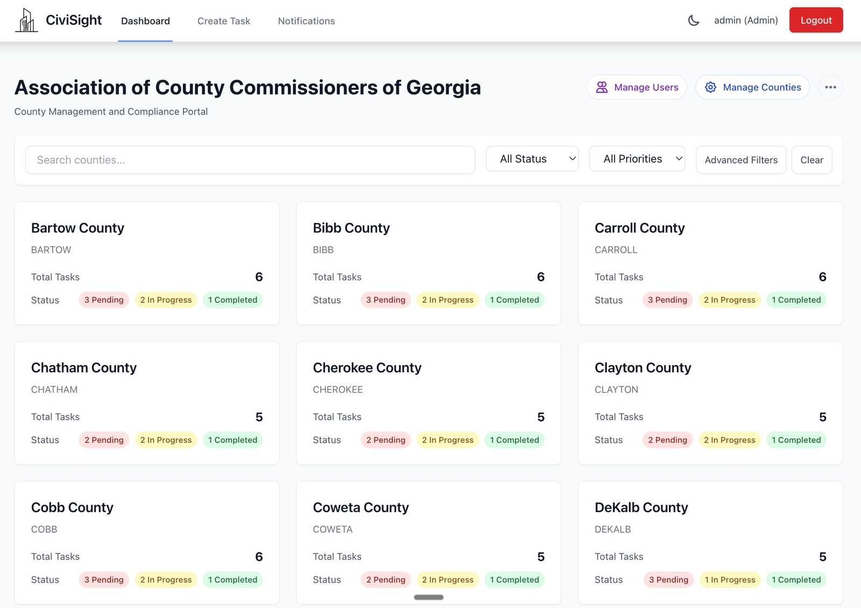Image resolution: width=861 pixels, height=608 pixels.
Task: Expand the Manage Counties settings control
Action: pyautogui.click(x=752, y=87)
